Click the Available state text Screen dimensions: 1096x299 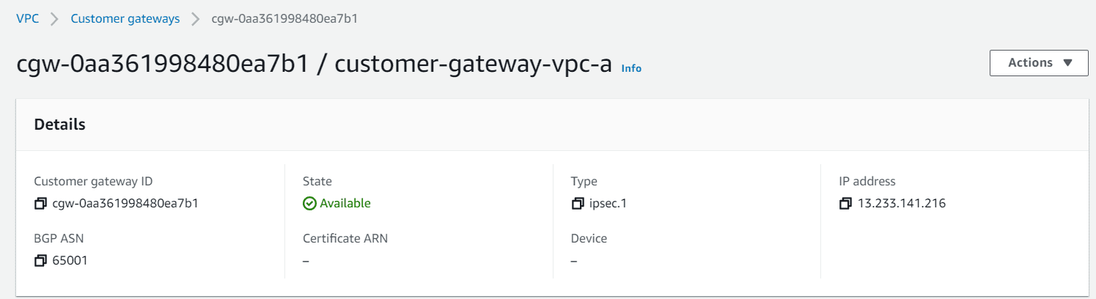[x=345, y=204]
